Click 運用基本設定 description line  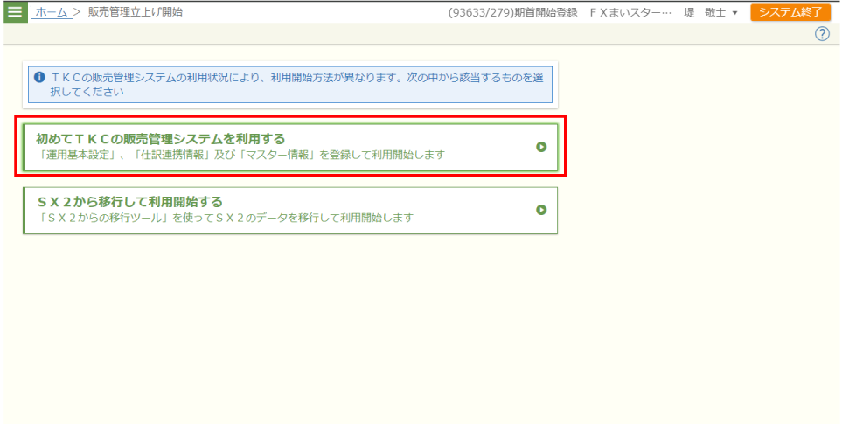pyautogui.click(x=240, y=156)
